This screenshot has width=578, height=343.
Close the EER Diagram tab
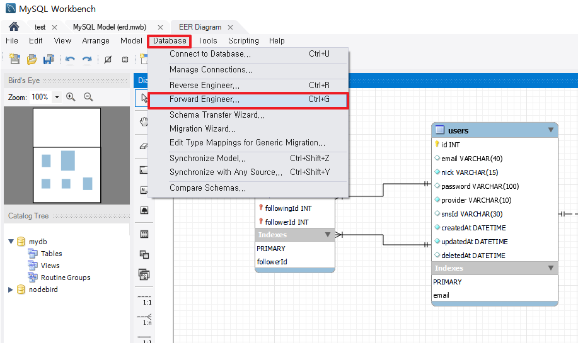pyautogui.click(x=231, y=27)
